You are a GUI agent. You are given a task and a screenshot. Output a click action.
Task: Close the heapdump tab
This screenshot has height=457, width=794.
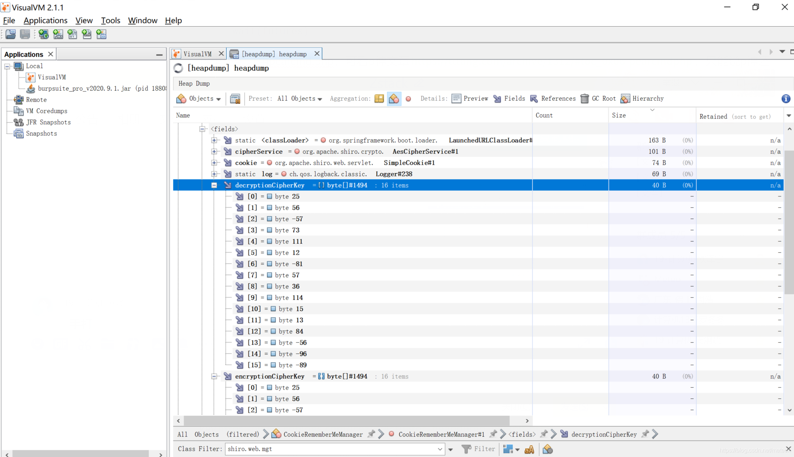click(x=317, y=53)
